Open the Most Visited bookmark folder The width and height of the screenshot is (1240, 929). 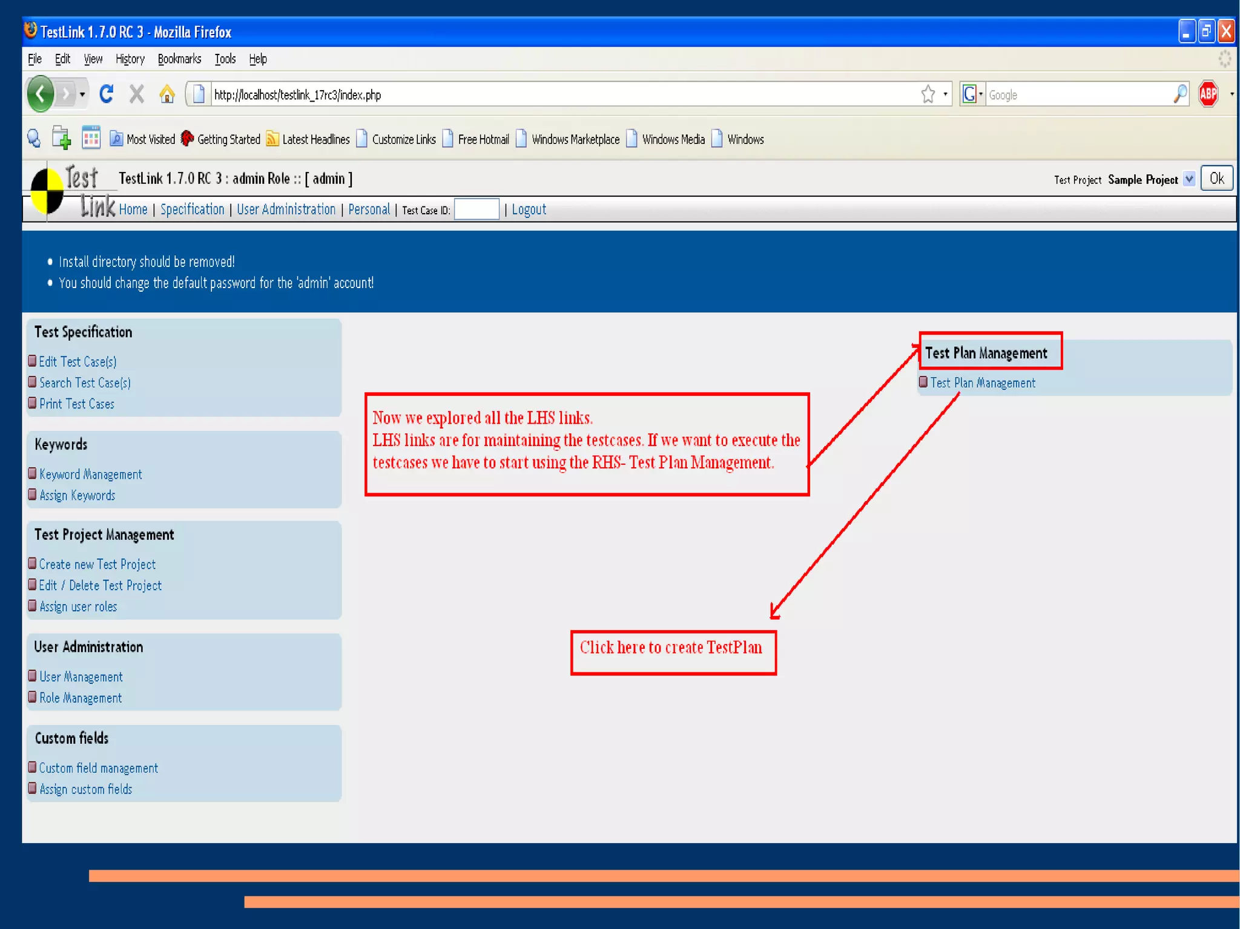(x=142, y=139)
